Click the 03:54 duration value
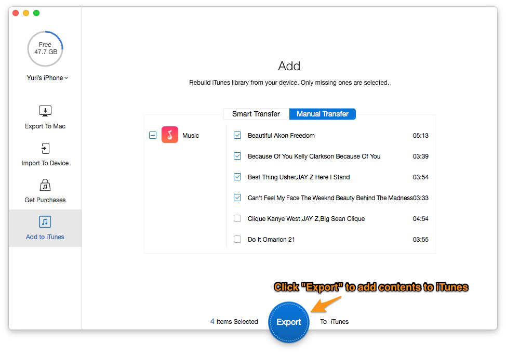The height and width of the screenshot is (354, 506). 420,177
